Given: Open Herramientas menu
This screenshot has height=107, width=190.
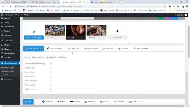Looking at the screenshot, I should (x=10, y=53).
